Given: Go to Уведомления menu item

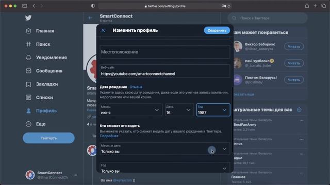Looking at the screenshot, I should (x=52, y=58).
